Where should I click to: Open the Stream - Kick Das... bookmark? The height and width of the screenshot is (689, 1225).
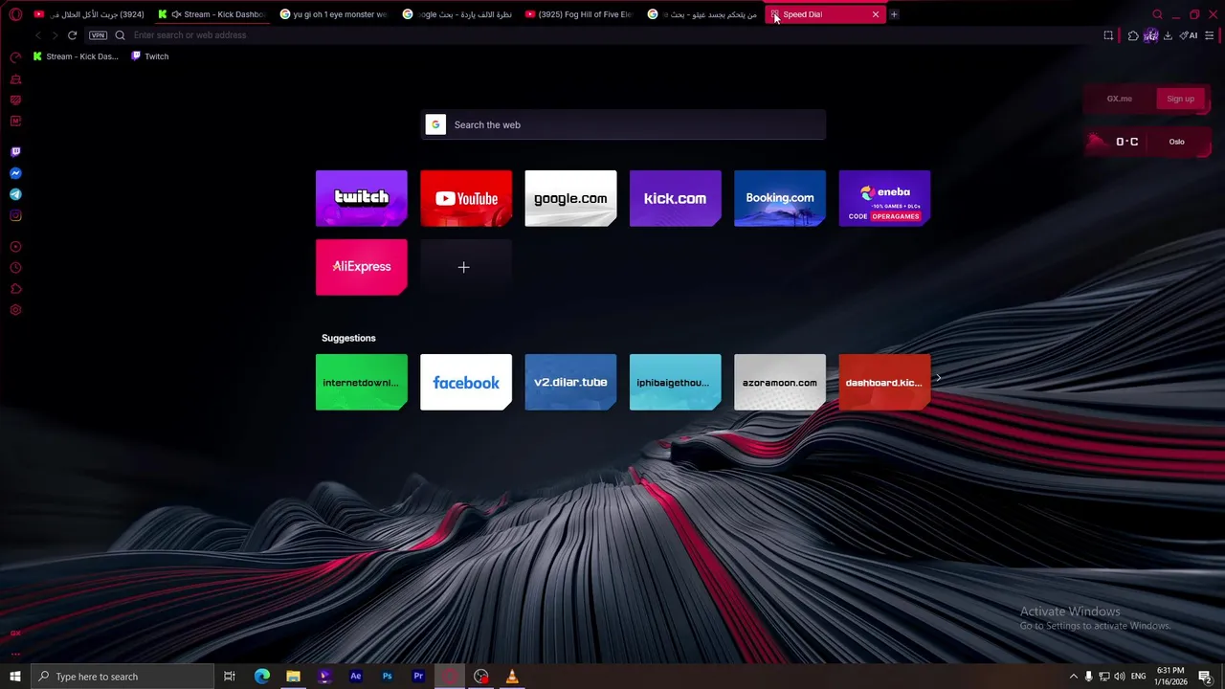76,56
